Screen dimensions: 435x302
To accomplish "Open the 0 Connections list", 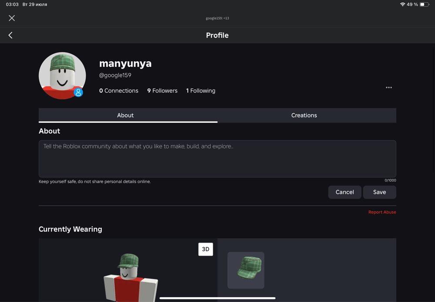I will pos(119,90).
